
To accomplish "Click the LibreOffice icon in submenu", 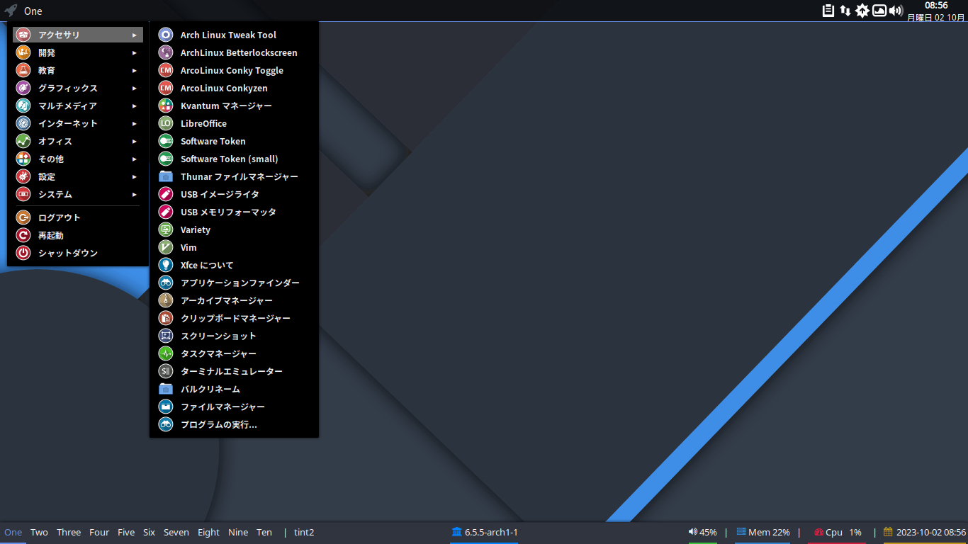I will tap(165, 123).
